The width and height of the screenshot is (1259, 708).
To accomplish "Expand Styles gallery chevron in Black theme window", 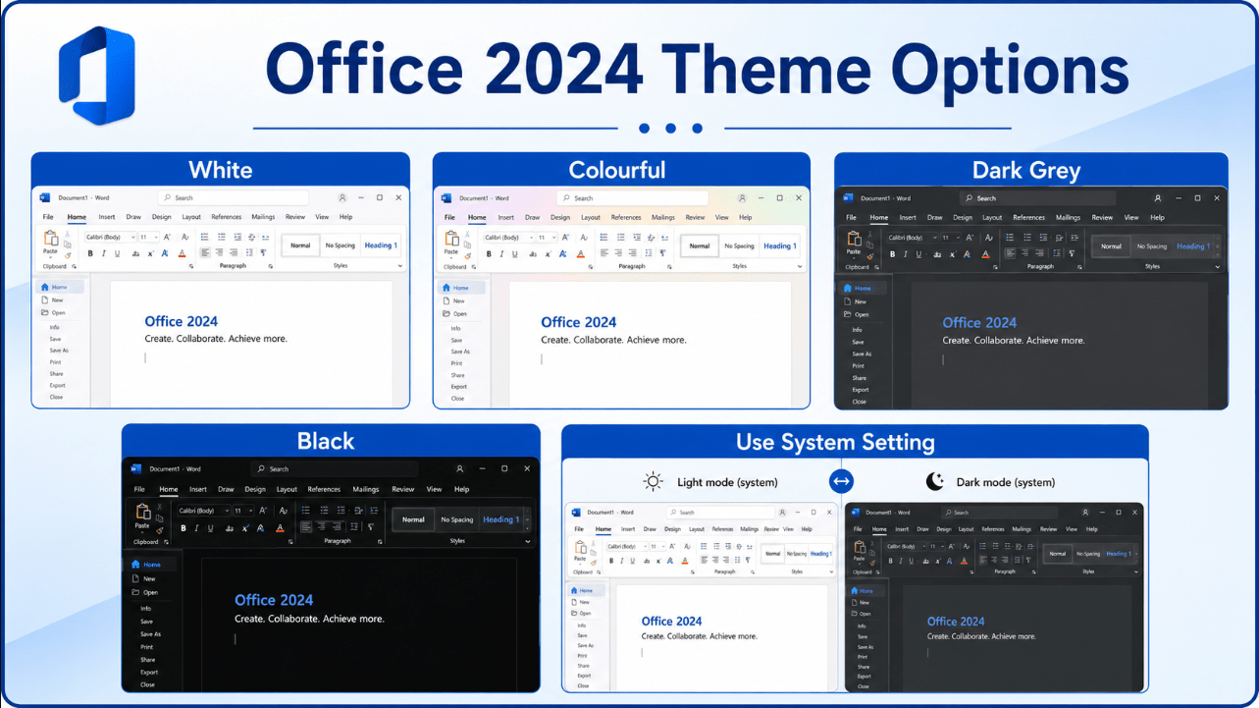I will pyautogui.click(x=528, y=541).
